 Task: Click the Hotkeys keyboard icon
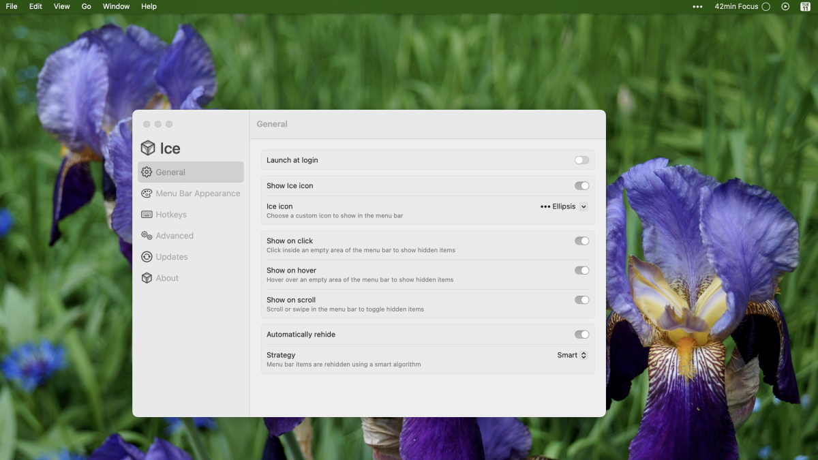(147, 215)
